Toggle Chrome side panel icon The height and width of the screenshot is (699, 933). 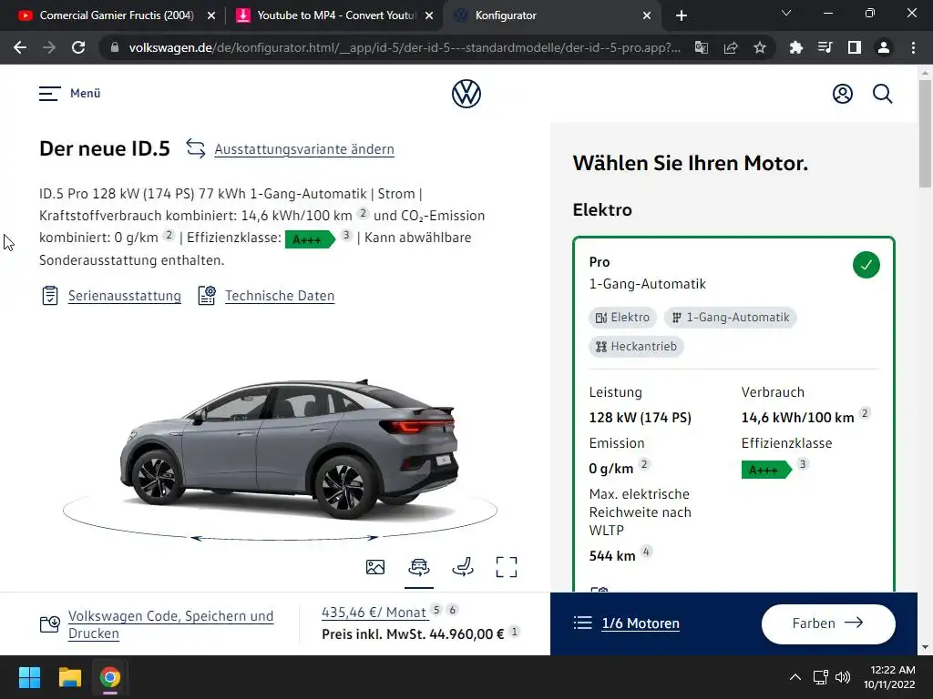(x=855, y=47)
